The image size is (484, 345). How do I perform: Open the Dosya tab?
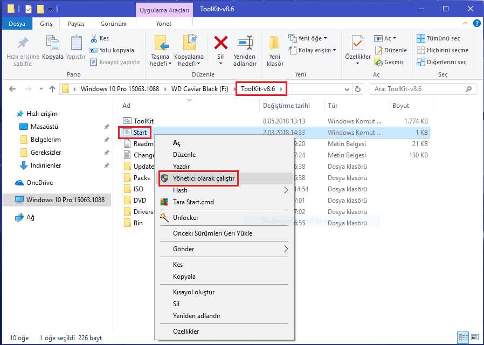pyautogui.click(x=17, y=24)
